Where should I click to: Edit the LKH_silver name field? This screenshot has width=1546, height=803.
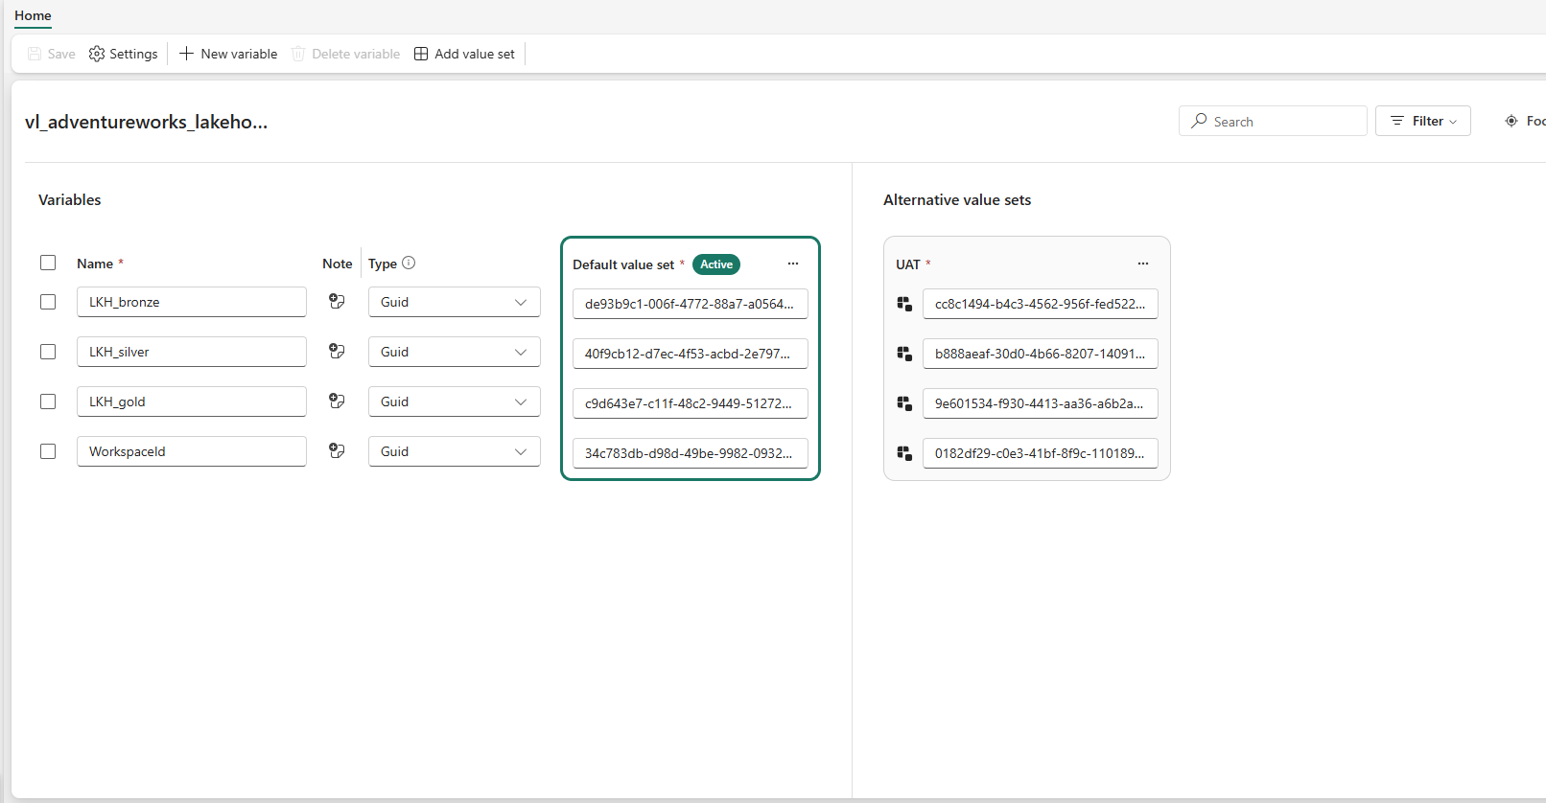(x=192, y=352)
